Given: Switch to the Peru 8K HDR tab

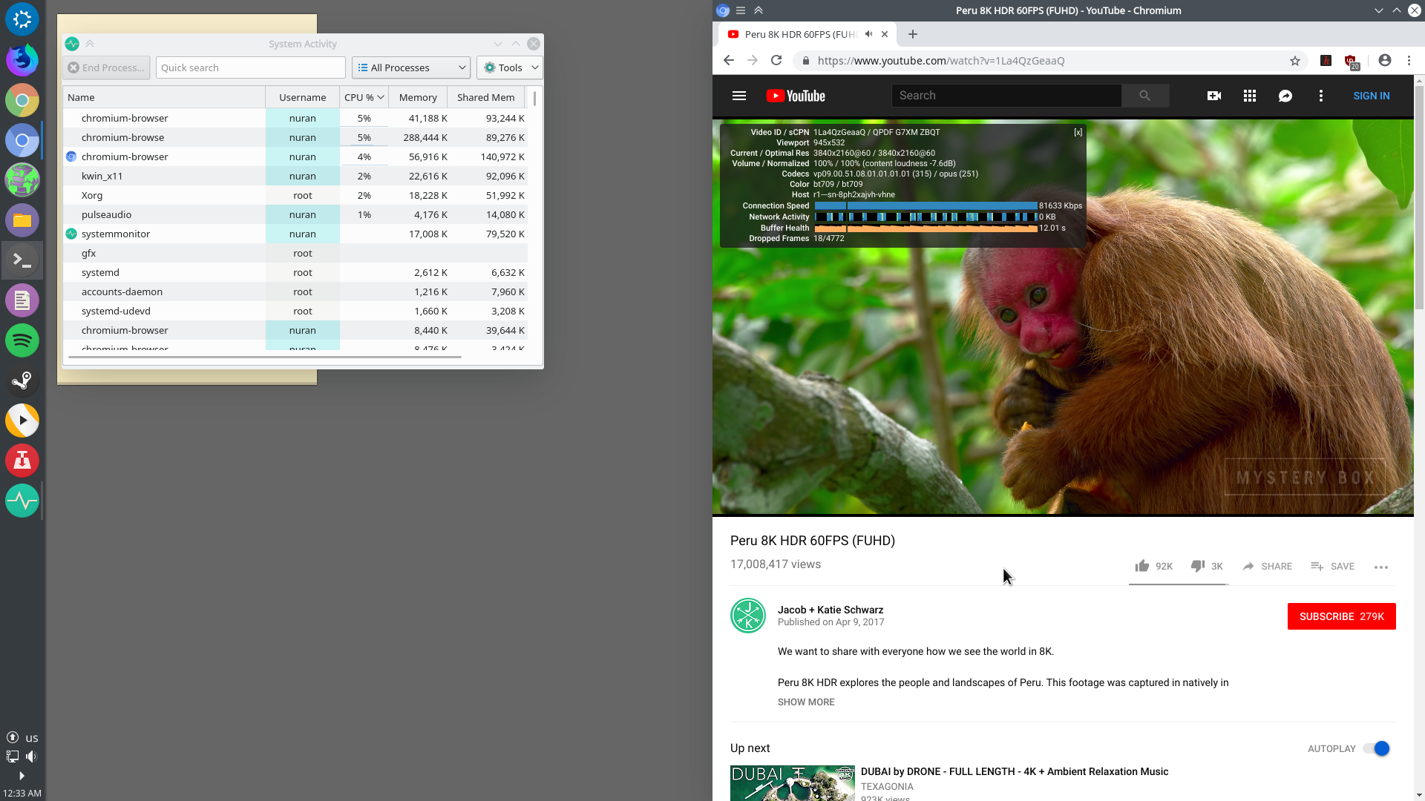Looking at the screenshot, I should 800,34.
